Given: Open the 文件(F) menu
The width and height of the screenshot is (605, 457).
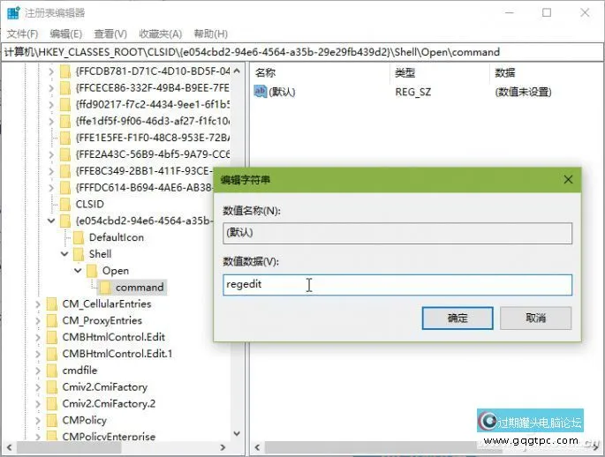Looking at the screenshot, I should pos(22,34).
